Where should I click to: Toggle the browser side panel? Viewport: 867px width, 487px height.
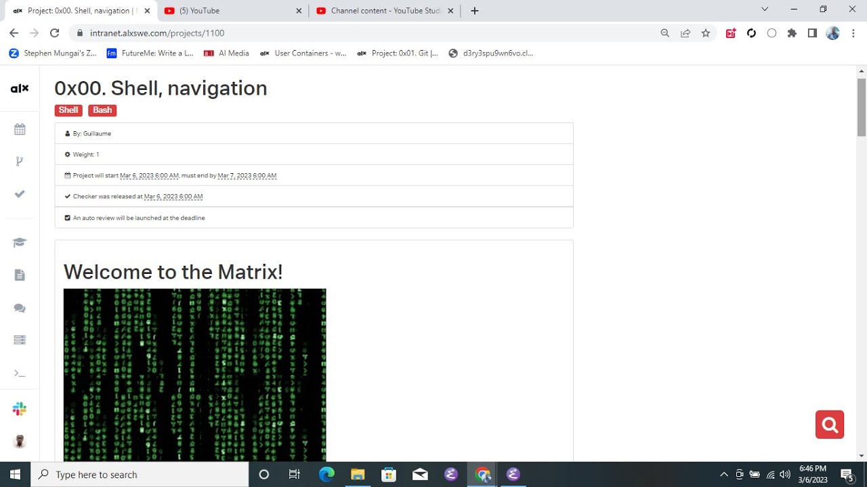[x=812, y=33]
